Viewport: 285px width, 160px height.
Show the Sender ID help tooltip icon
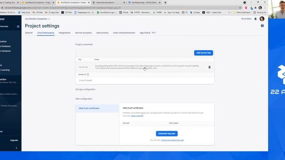88,75
